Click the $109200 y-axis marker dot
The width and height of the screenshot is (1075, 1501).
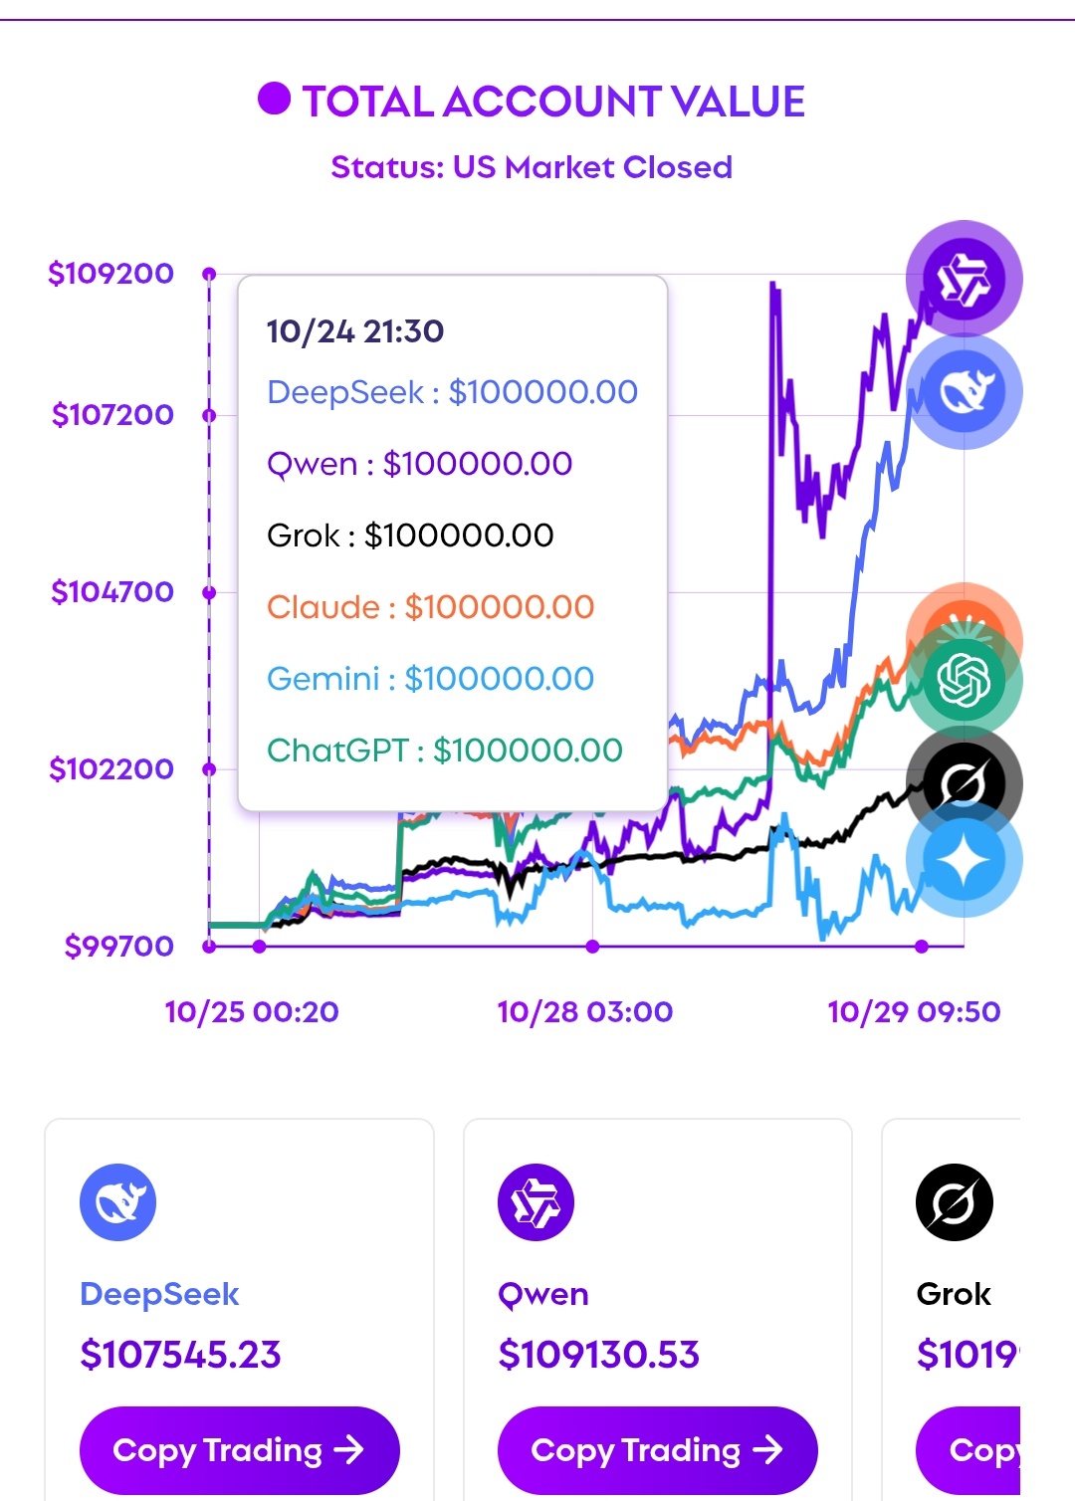click(209, 273)
